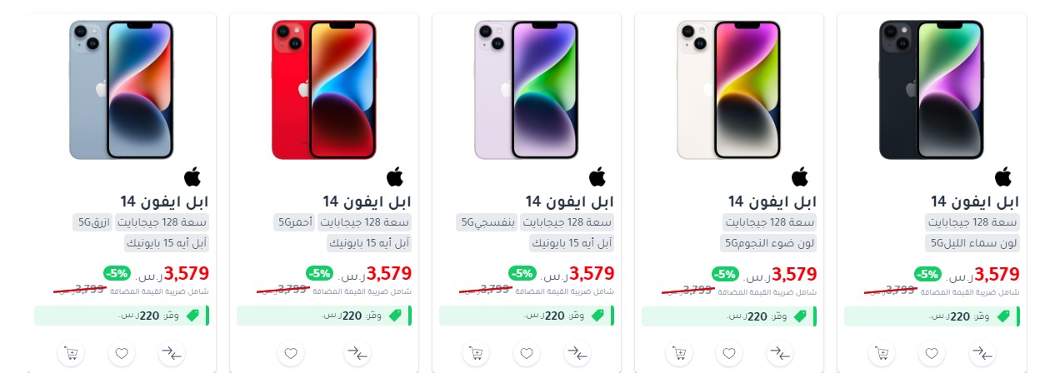1060x373 pixels.
Task: Add the starlight iPhone 14 to cart
Action: point(679,353)
